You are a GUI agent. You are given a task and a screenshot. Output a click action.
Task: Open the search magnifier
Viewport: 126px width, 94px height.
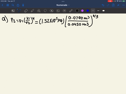[13, 5]
